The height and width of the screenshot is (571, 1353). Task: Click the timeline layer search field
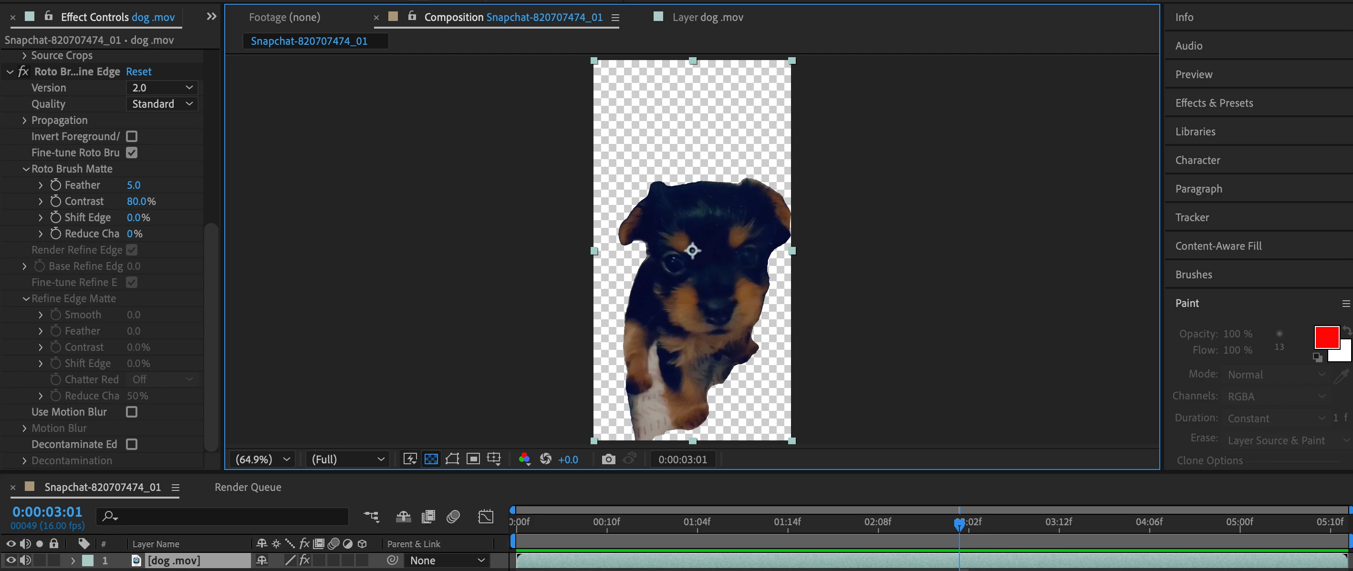pos(226,516)
